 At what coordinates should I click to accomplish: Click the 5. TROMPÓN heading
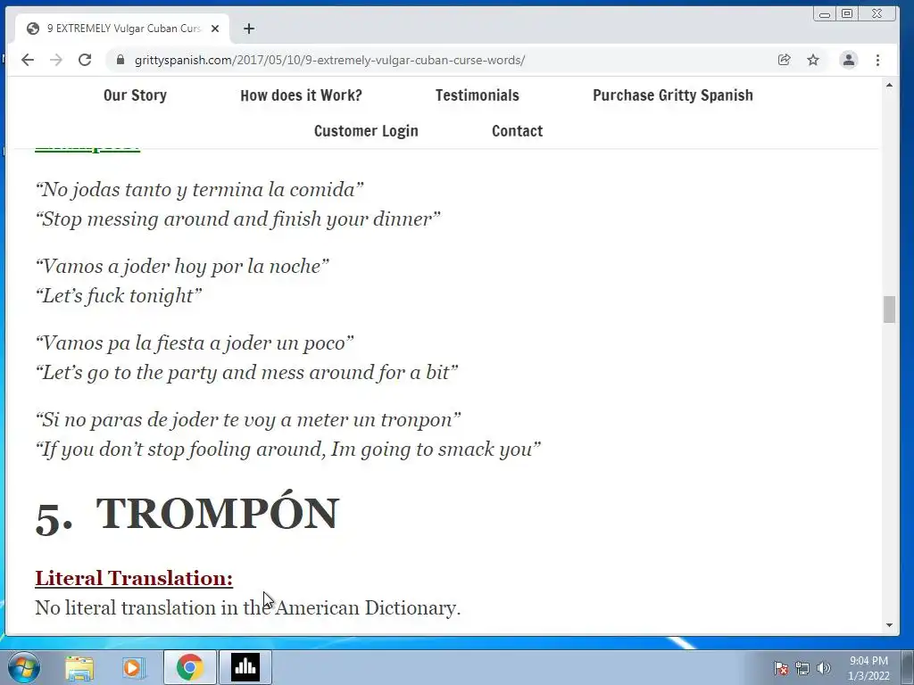click(x=187, y=515)
